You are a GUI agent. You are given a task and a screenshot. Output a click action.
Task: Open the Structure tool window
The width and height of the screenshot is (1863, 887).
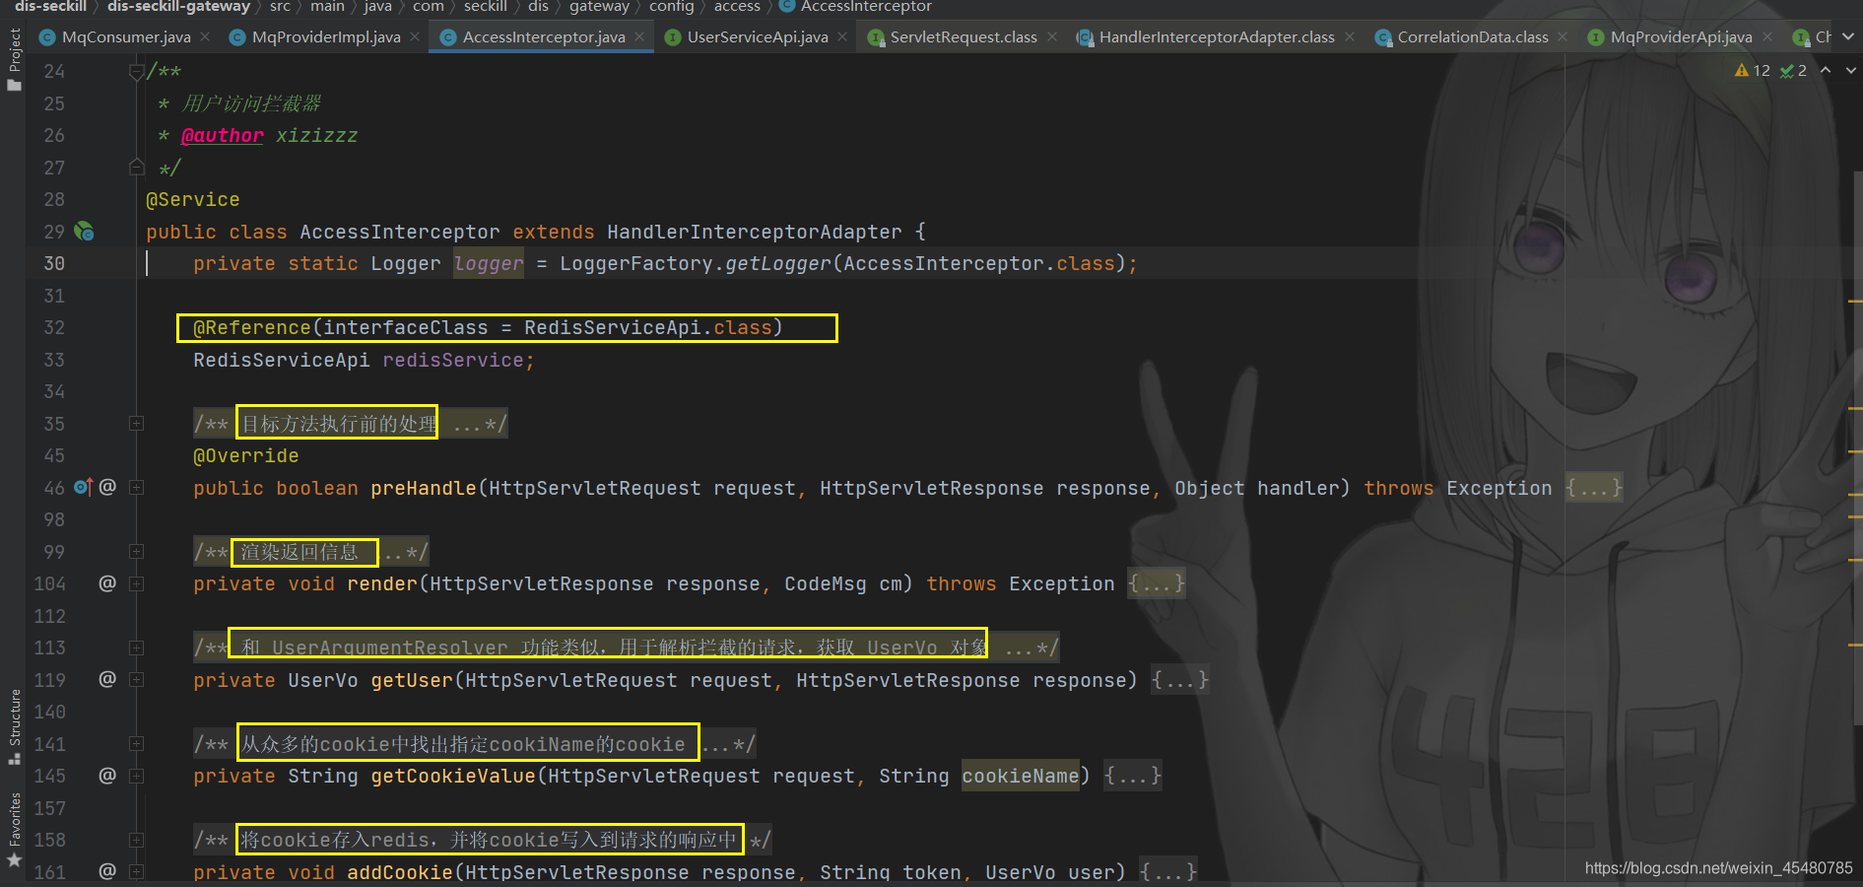point(14,726)
